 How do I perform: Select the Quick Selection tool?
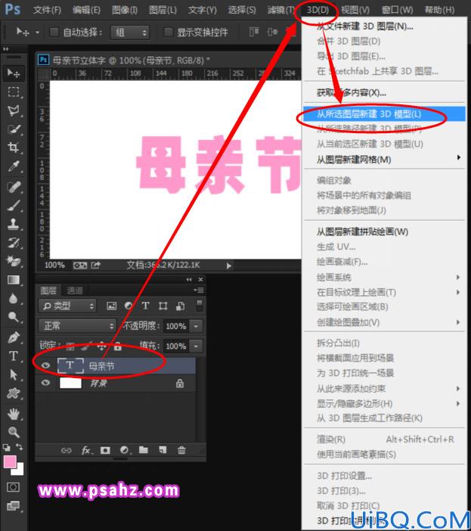(x=14, y=129)
